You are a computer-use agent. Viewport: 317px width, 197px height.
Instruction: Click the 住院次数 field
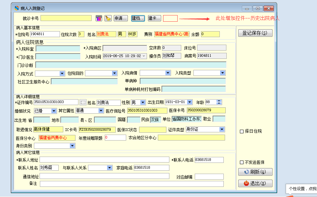81,34
